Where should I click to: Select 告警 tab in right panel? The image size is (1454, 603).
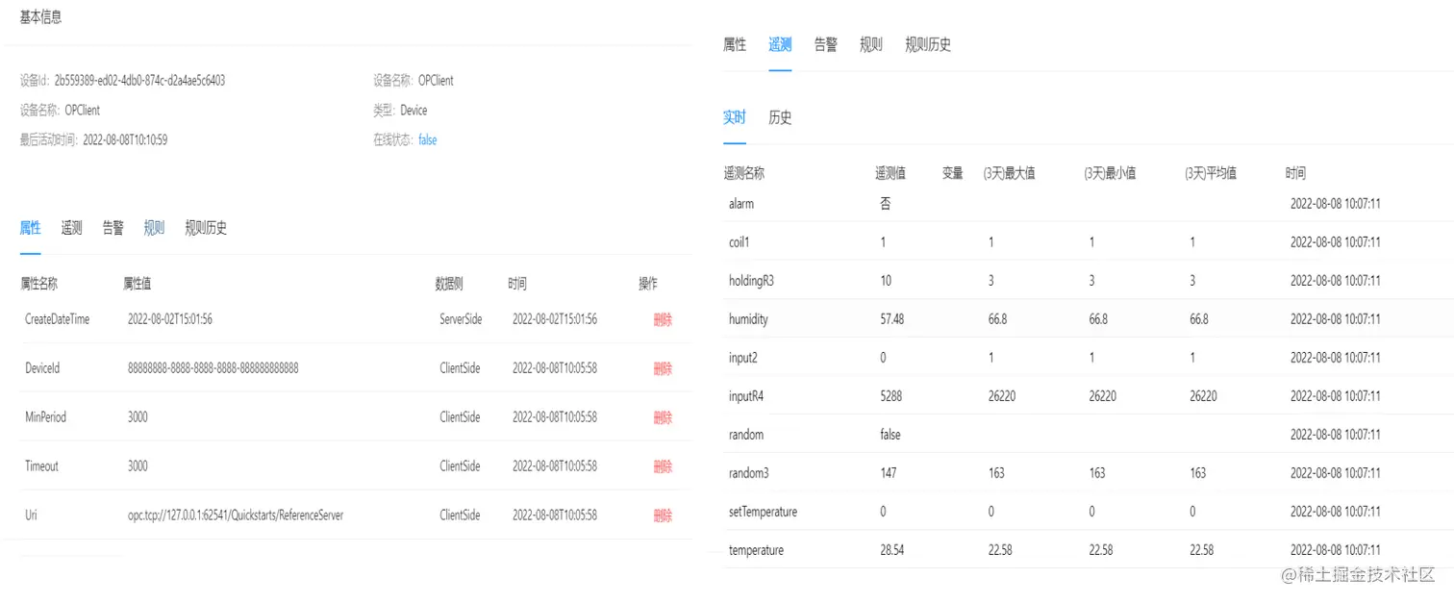[x=825, y=45]
